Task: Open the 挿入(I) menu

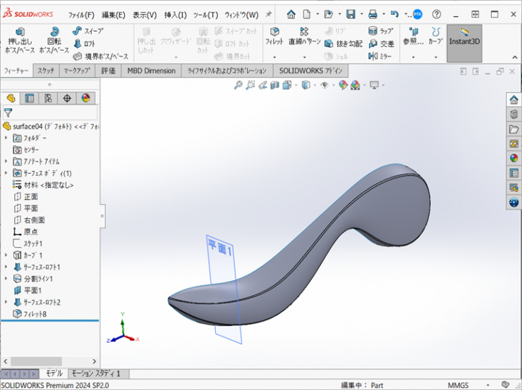Action: pyautogui.click(x=175, y=15)
